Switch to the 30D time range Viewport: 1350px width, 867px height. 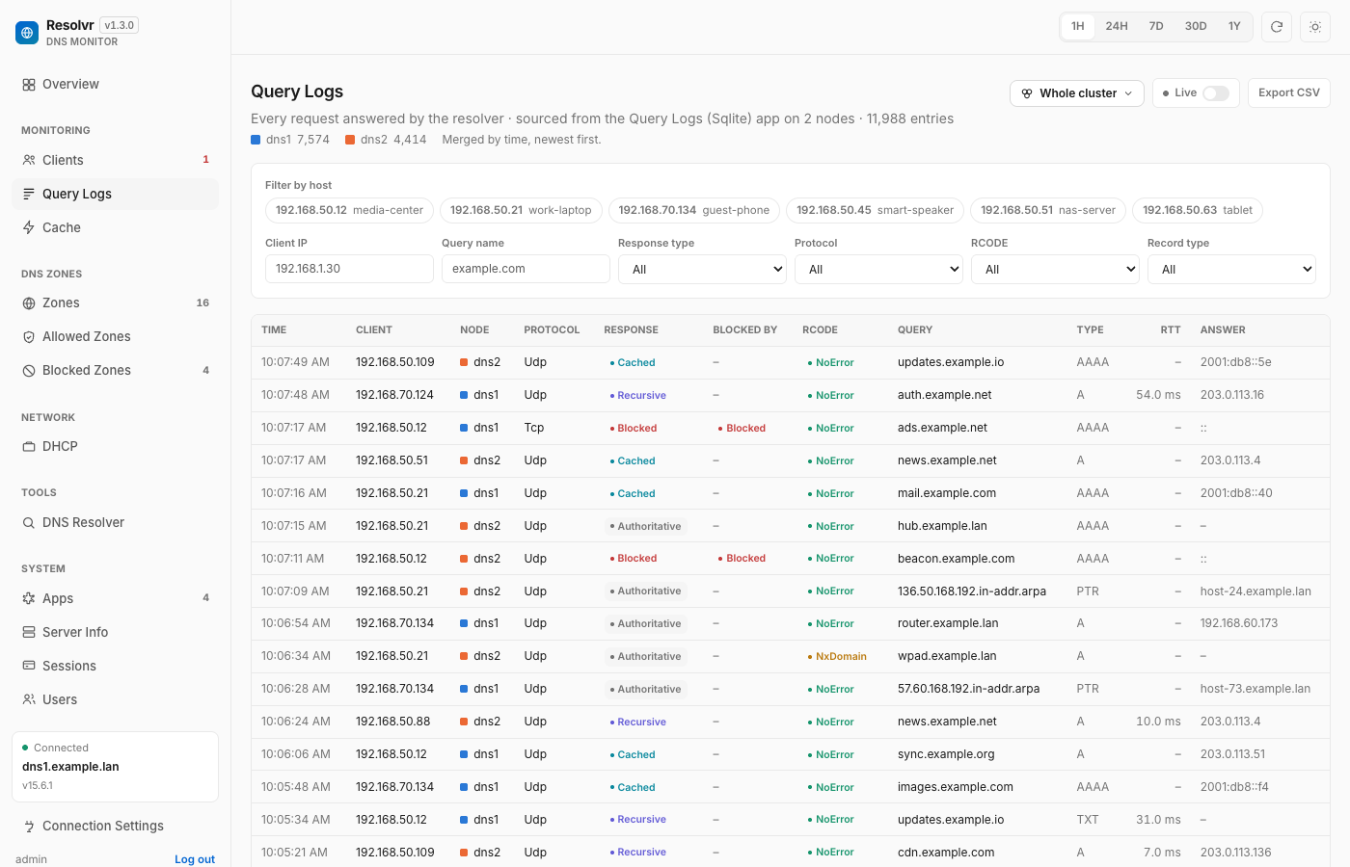(x=1196, y=26)
